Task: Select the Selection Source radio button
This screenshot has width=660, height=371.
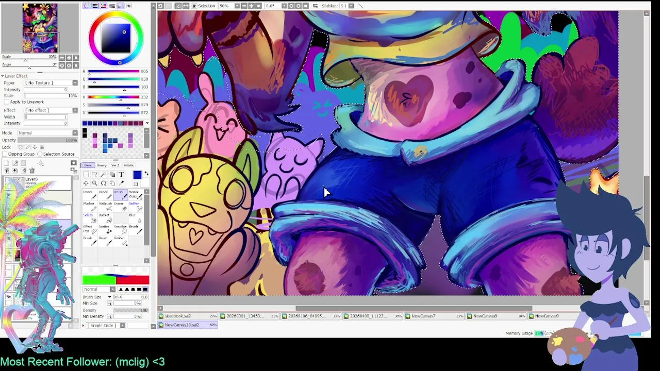Action: pyautogui.click(x=40, y=154)
